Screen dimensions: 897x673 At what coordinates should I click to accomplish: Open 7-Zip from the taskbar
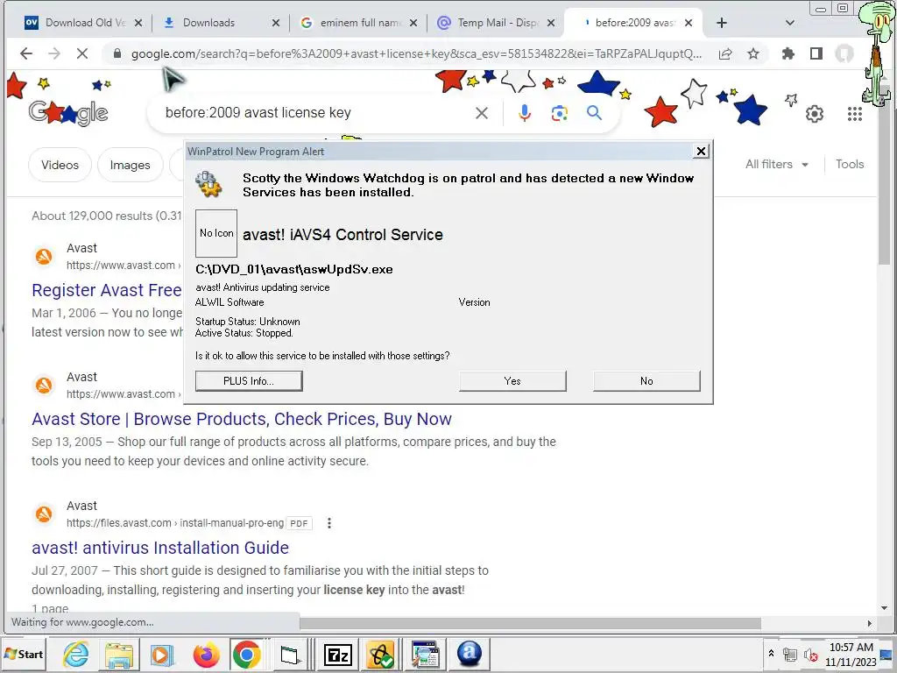click(337, 654)
